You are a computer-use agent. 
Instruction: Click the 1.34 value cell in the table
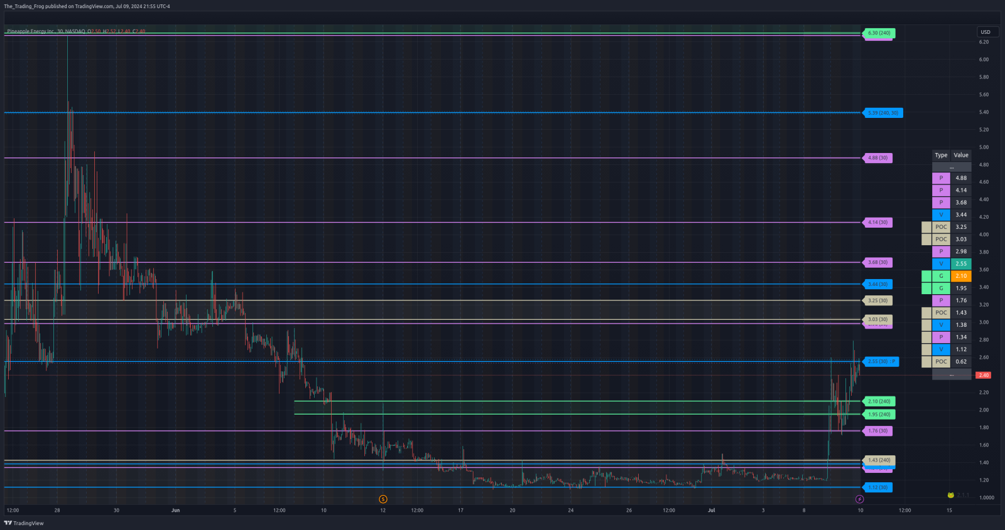click(x=961, y=337)
